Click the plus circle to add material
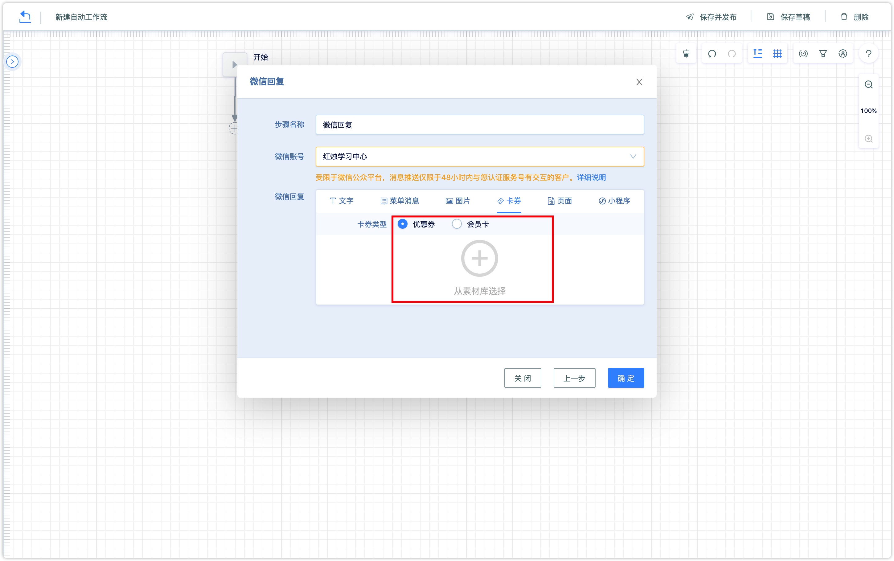This screenshot has height=561, width=894. (479, 258)
